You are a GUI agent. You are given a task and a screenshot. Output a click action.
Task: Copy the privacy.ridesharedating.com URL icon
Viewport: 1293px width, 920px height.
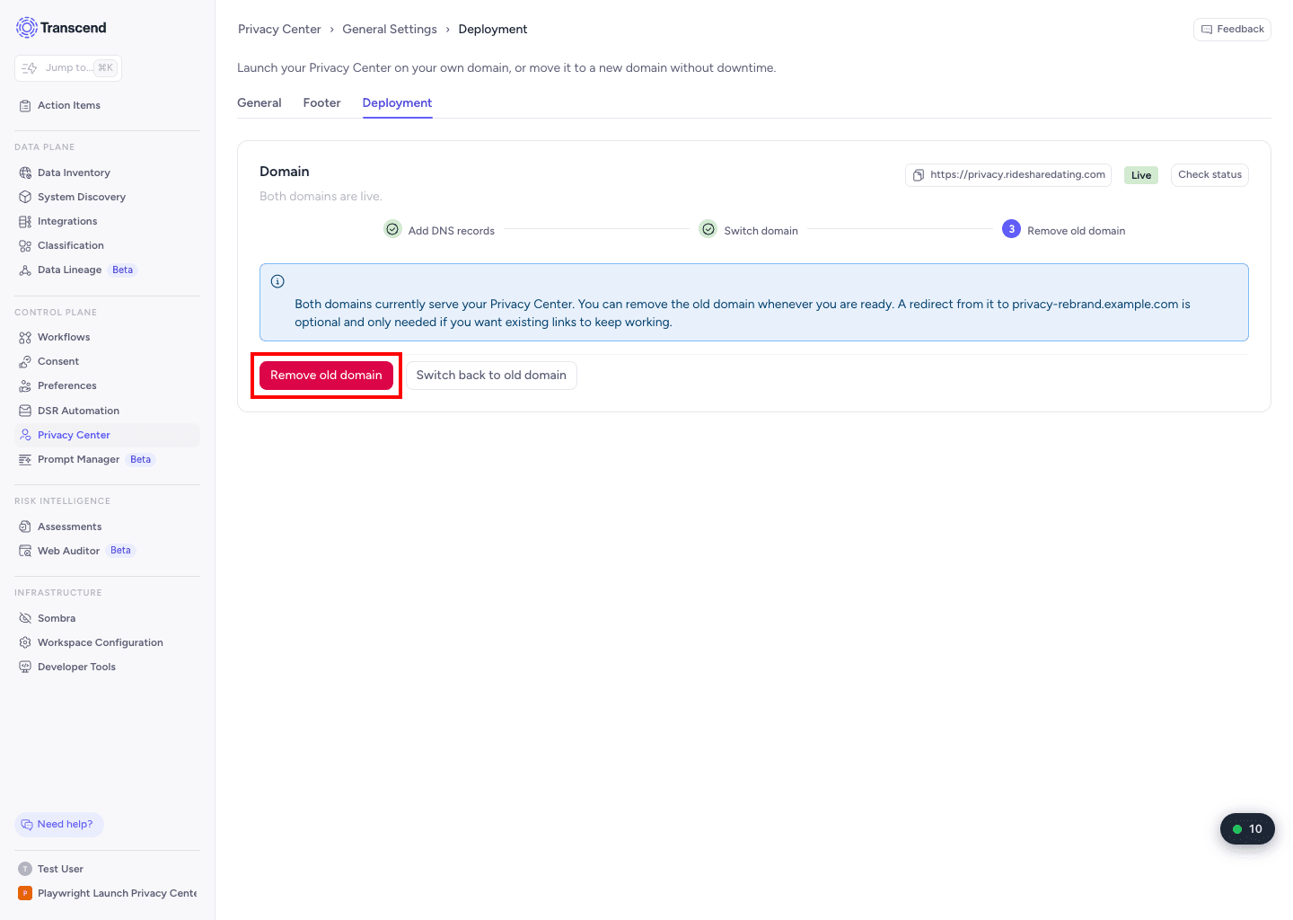click(x=919, y=175)
